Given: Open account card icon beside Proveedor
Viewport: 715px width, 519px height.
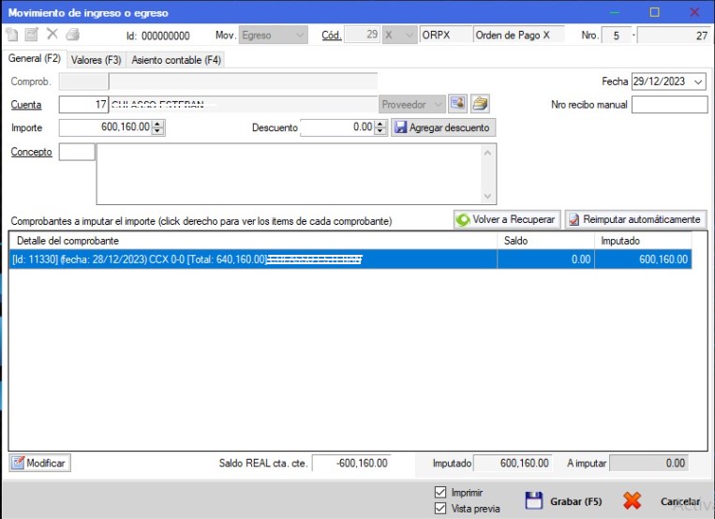Looking at the screenshot, I should click(457, 104).
